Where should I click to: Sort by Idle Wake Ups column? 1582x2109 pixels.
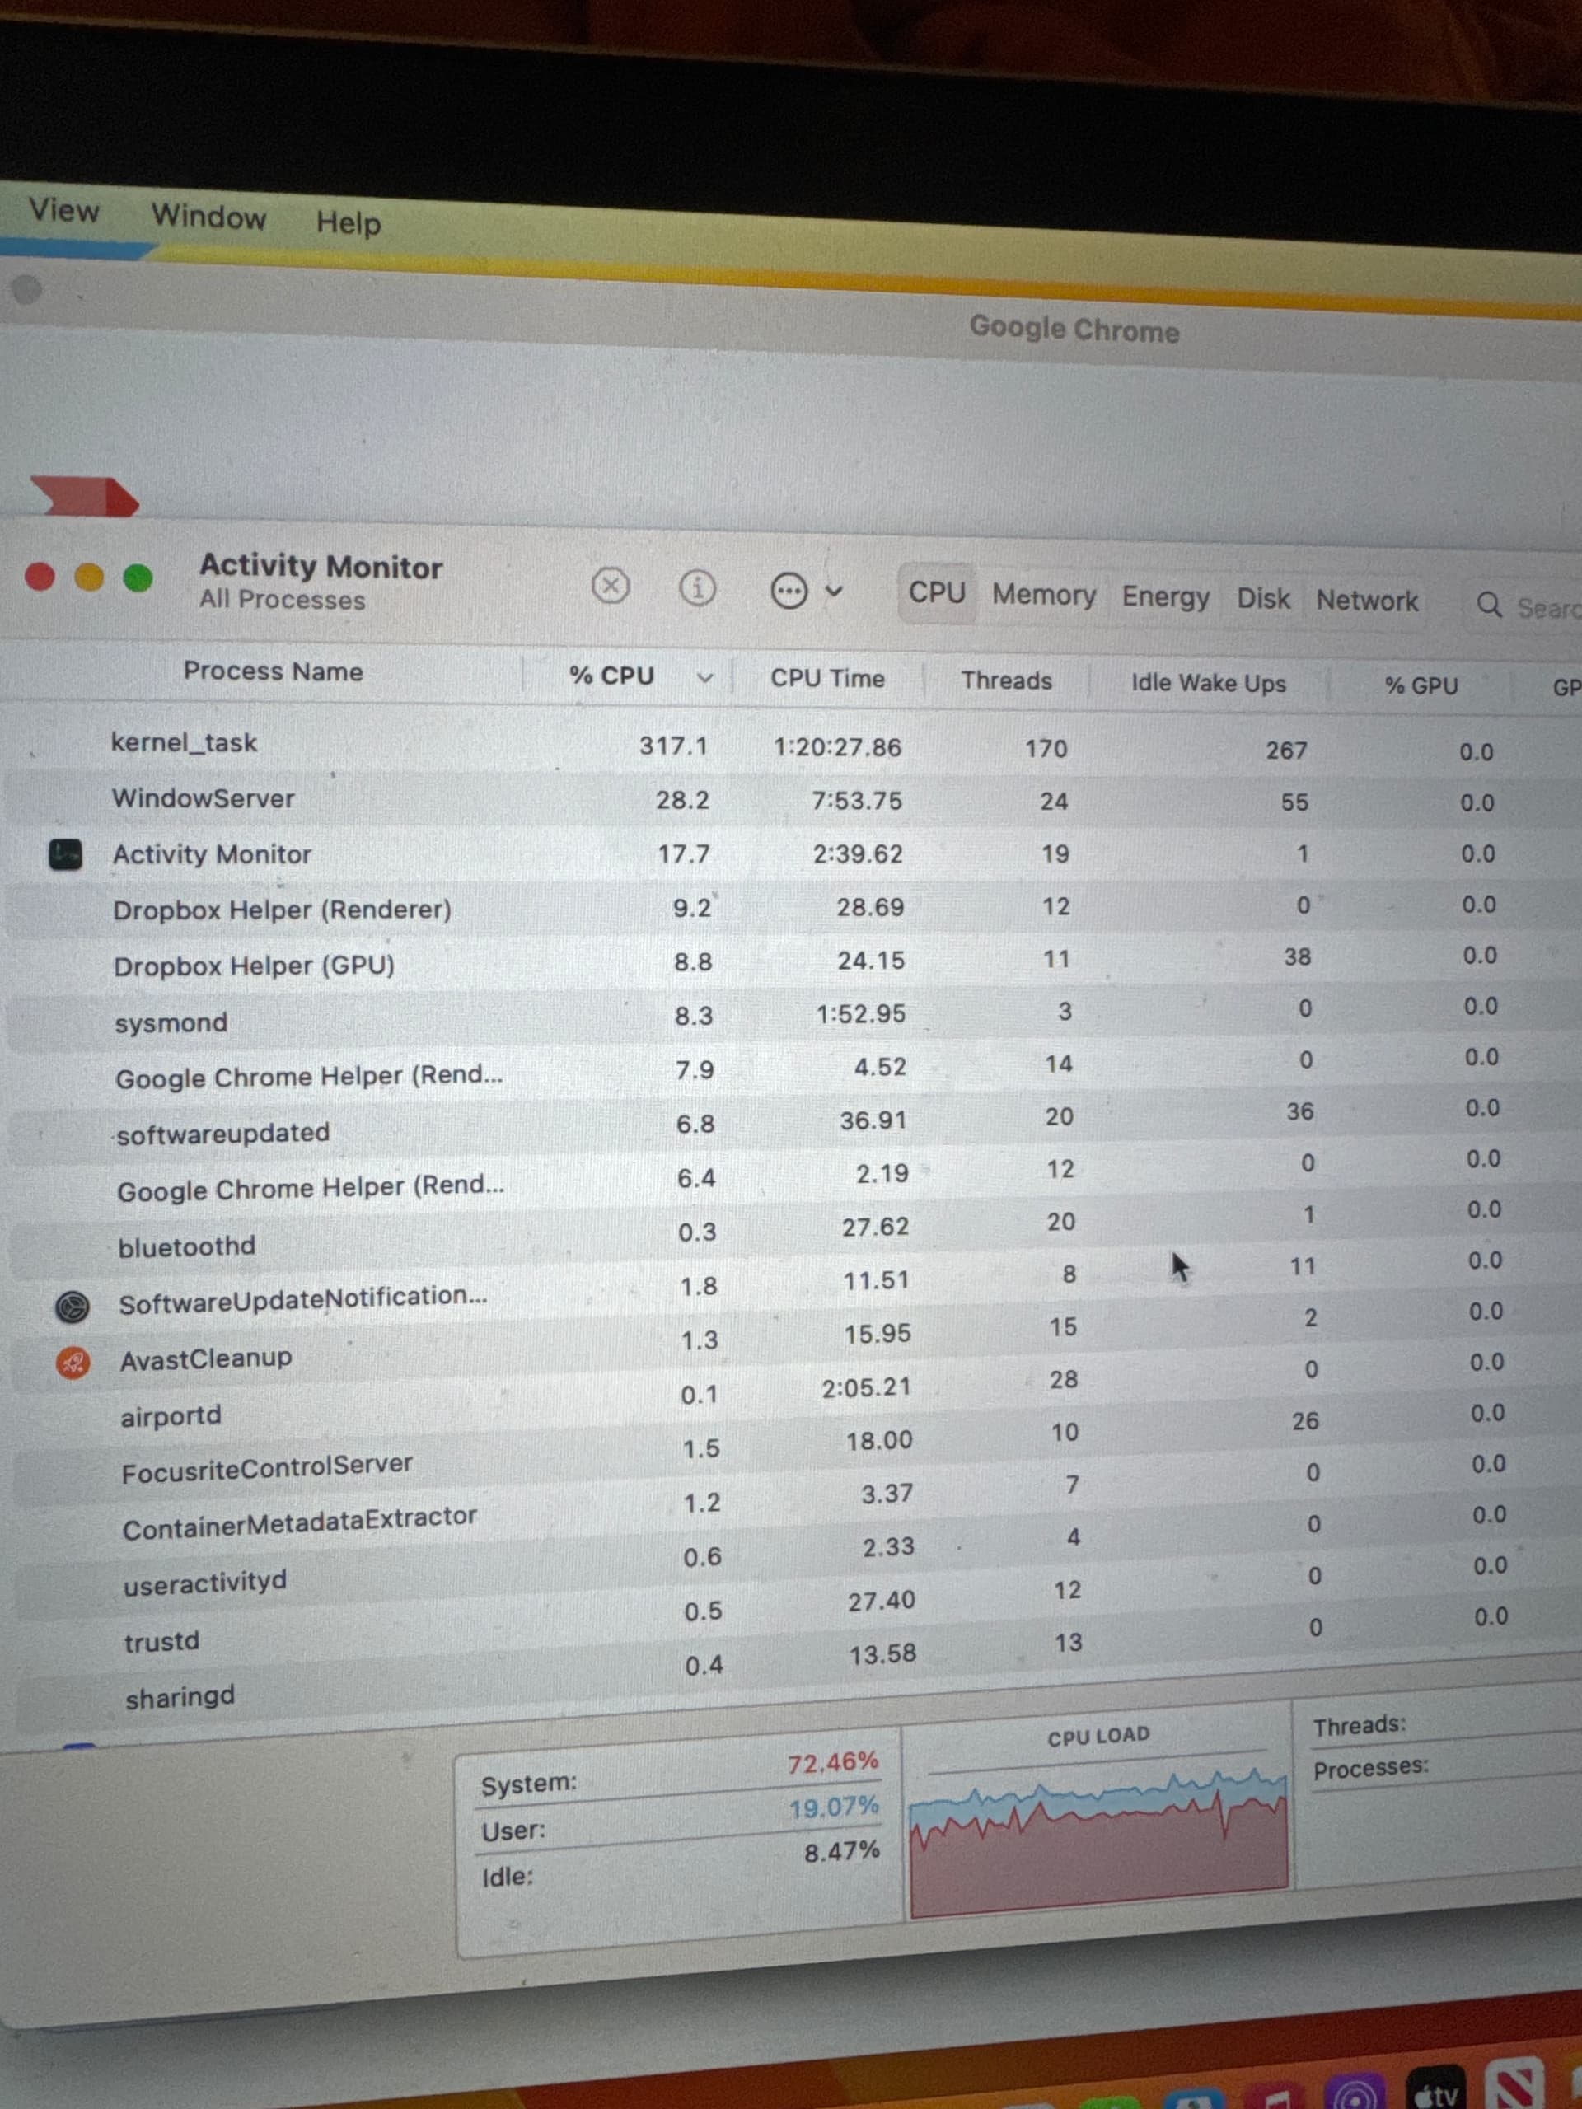tap(1207, 683)
